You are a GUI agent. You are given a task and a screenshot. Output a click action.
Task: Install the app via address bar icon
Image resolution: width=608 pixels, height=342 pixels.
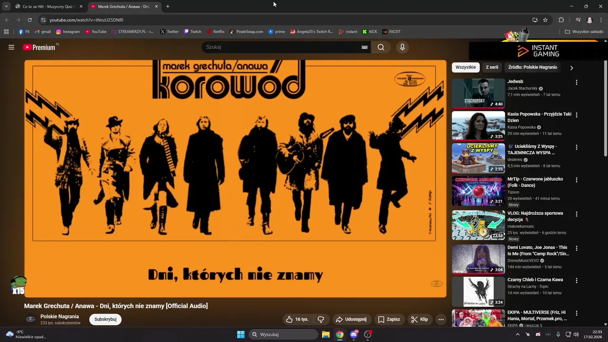click(535, 20)
